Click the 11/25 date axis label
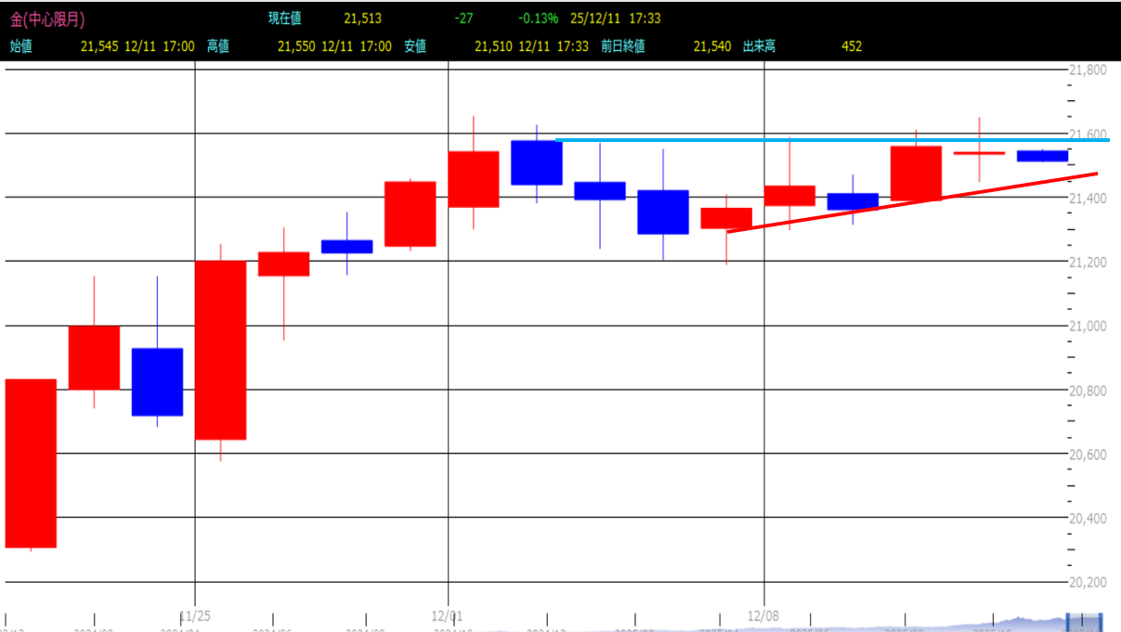 click(x=195, y=614)
